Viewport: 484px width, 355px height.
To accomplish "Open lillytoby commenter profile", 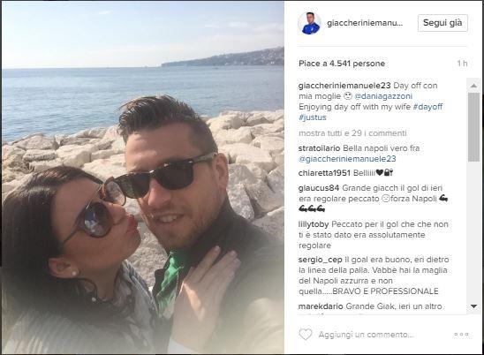I will pos(314,224).
